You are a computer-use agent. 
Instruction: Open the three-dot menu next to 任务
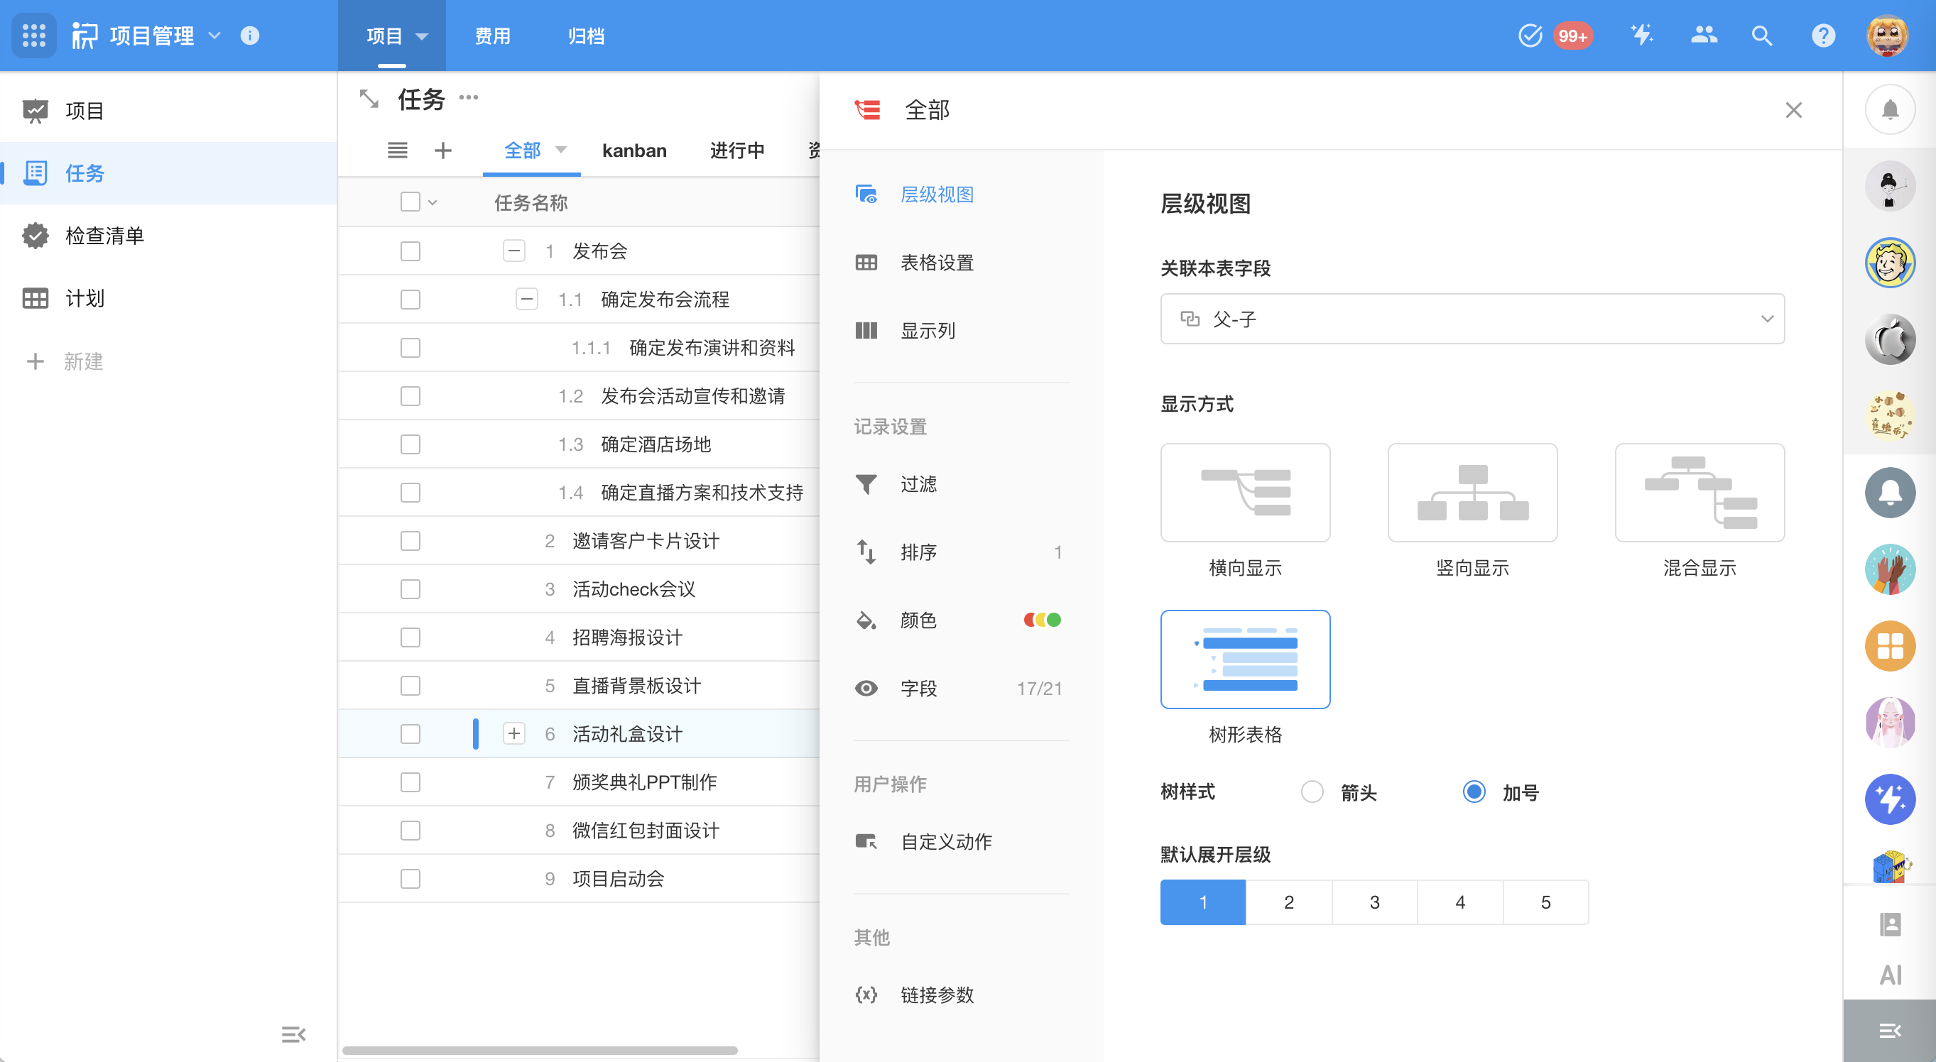tap(468, 97)
